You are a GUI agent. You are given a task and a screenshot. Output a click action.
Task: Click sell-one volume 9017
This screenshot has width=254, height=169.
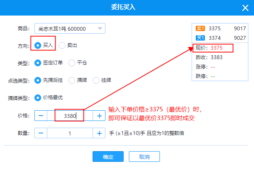[240, 28]
